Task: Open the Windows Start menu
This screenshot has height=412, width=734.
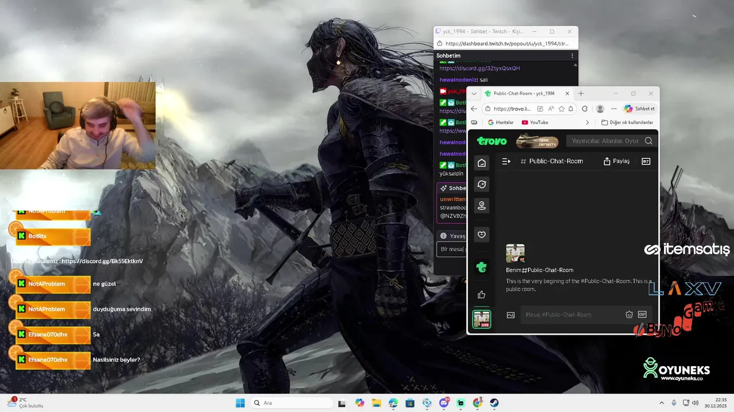Action: point(240,403)
